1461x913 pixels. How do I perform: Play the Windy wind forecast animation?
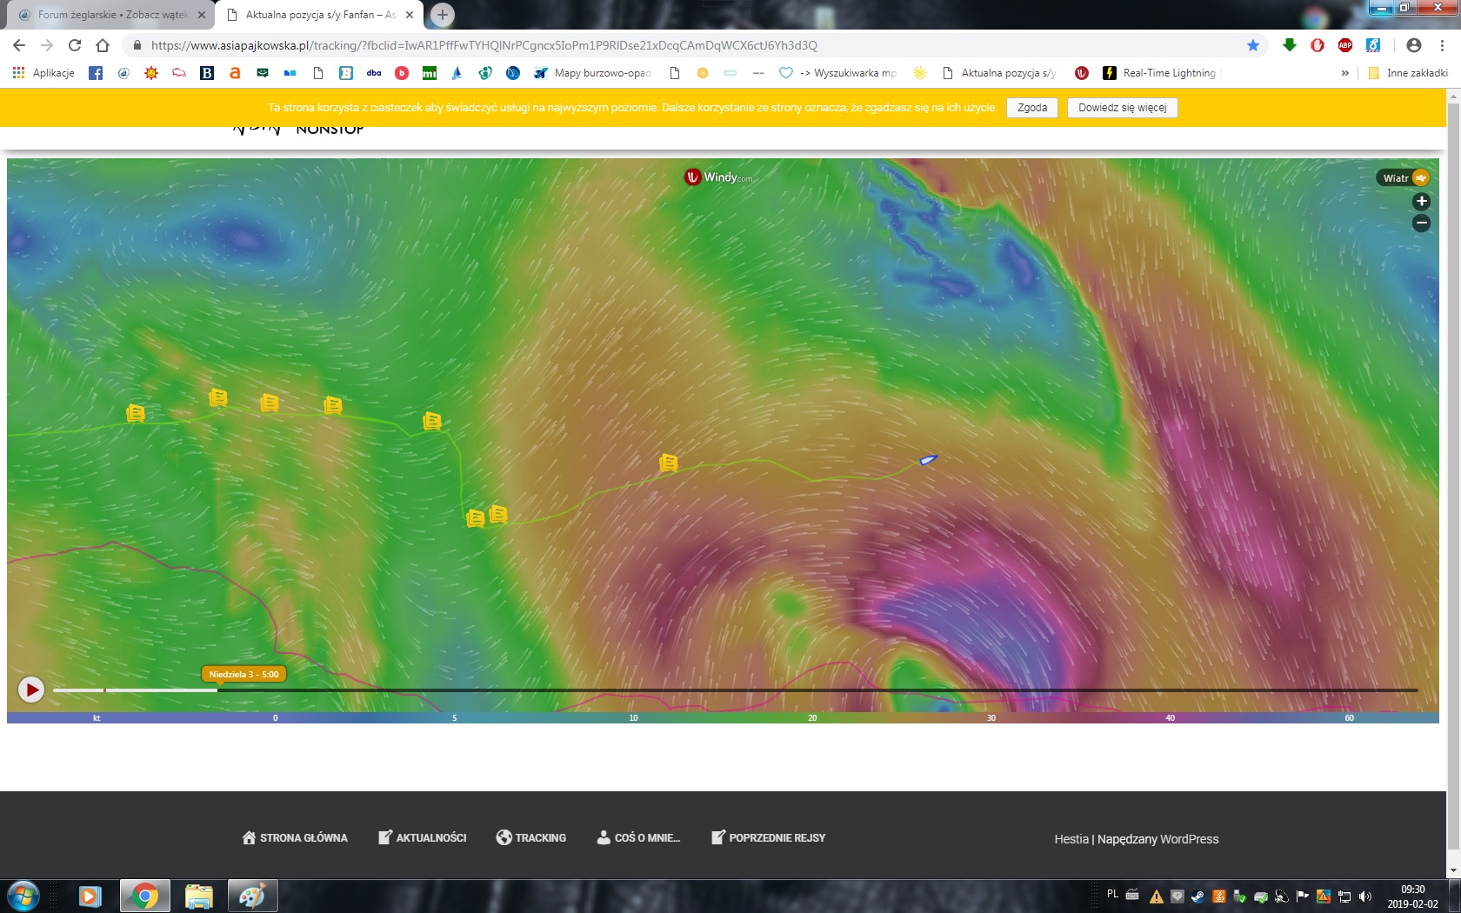click(x=31, y=690)
